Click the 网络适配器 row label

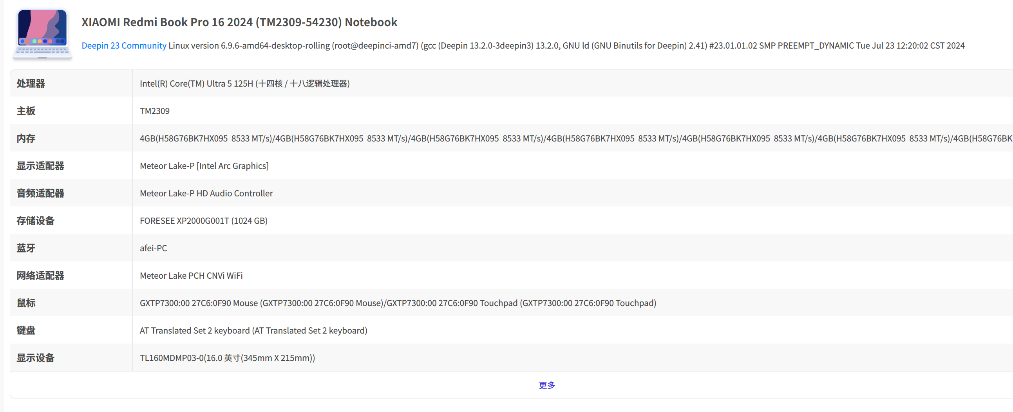click(40, 276)
